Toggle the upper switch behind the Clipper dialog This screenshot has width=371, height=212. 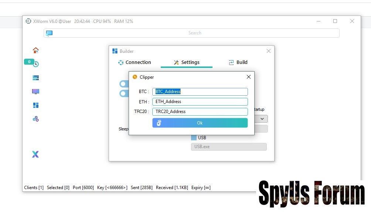123,84
